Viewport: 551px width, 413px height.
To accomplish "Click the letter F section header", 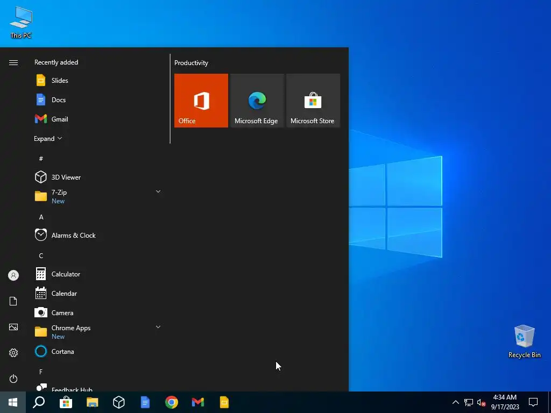I will pyautogui.click(x=41, y=372).
